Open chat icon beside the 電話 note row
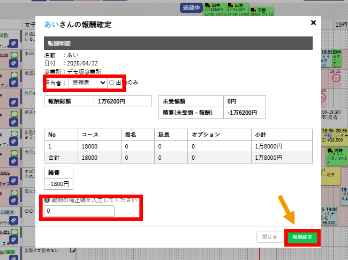 coord(14,75)
